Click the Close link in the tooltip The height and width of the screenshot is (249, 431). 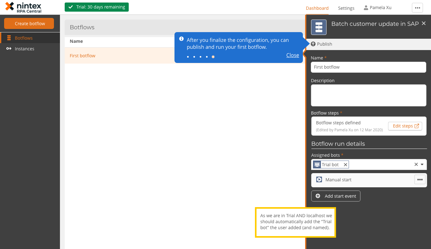pos(292,55)
